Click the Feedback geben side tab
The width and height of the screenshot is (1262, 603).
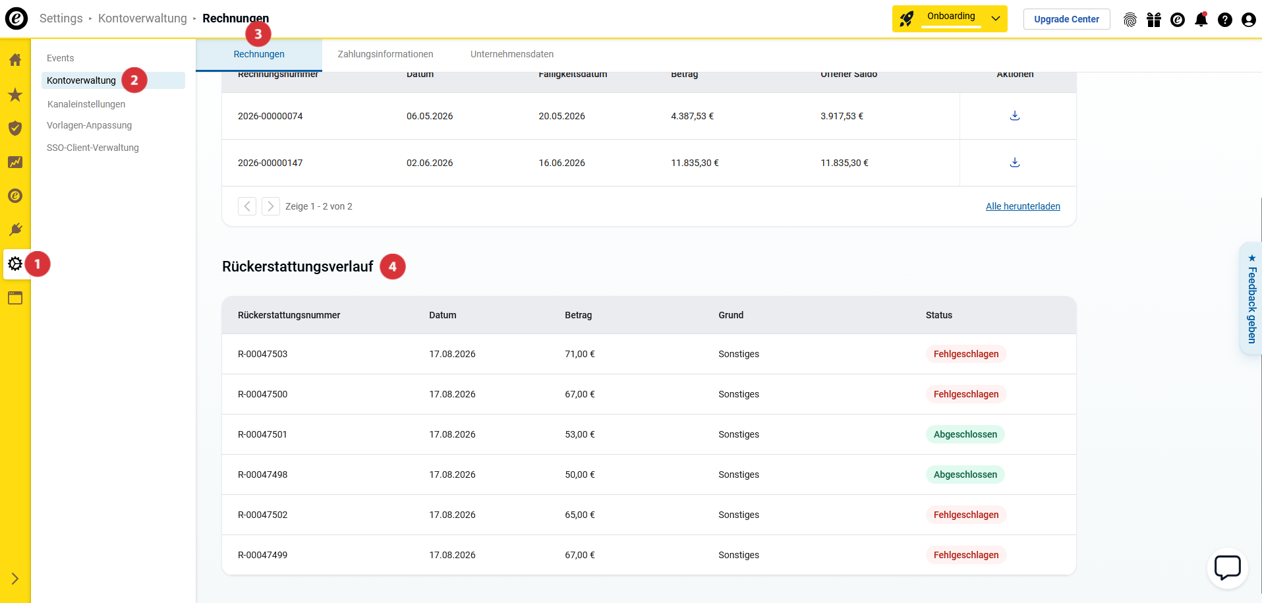[1251, 299]
